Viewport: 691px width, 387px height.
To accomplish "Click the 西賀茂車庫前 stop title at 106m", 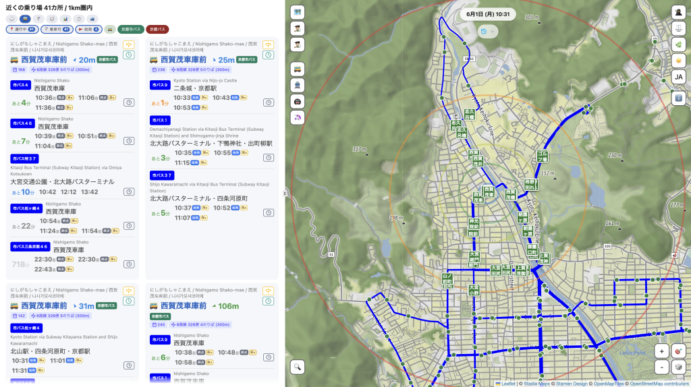I will pos(184,305).
